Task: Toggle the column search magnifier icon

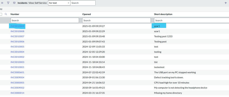Action: point(6,14)
